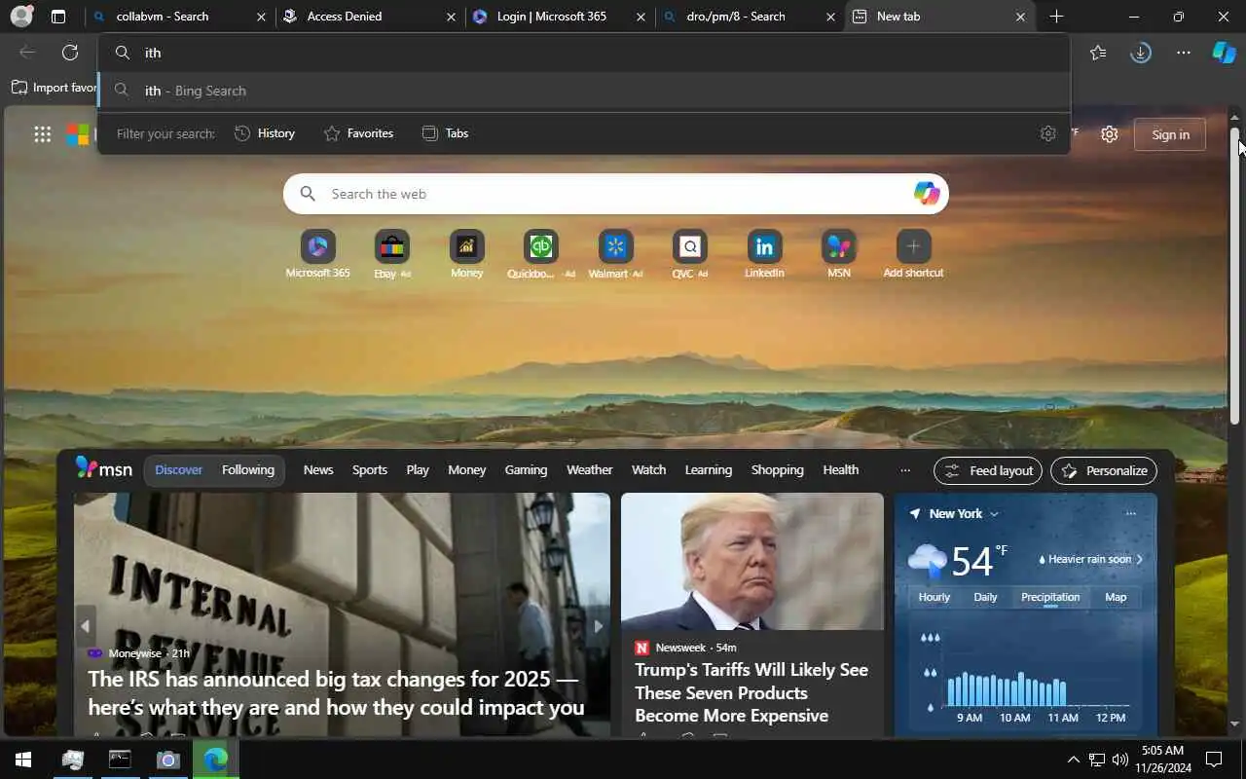Open the Money shortcut tile

[x=467, y=255]
